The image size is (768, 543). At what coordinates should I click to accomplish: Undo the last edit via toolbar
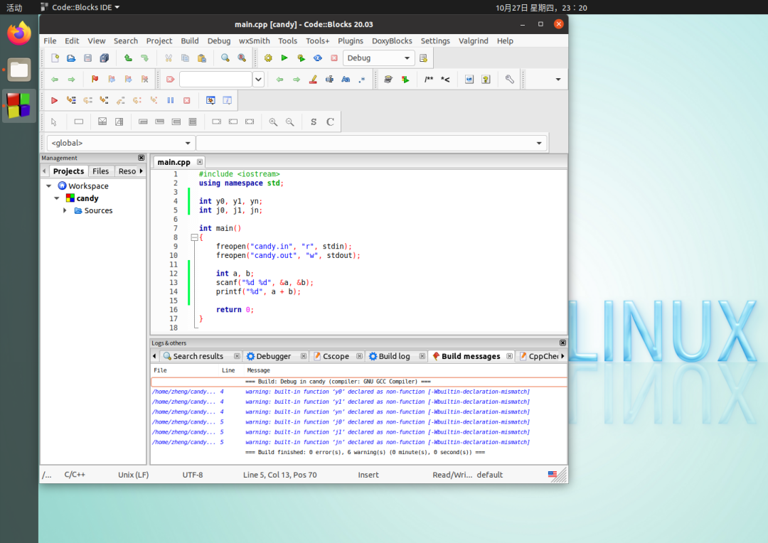(x=128, y=58)
